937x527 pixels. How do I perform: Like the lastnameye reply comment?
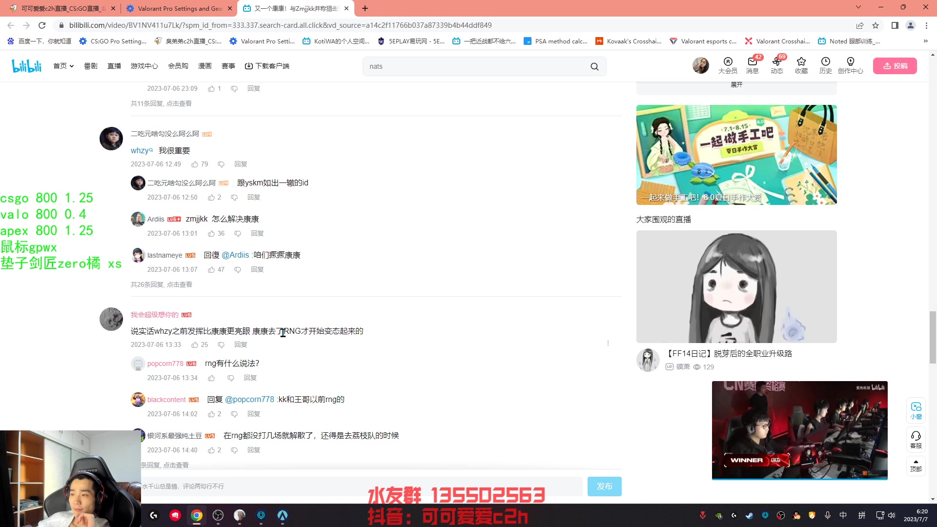211,270
